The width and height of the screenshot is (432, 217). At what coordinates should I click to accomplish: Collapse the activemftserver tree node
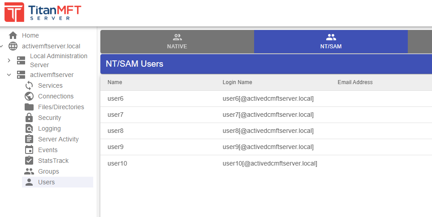(9, 75)
